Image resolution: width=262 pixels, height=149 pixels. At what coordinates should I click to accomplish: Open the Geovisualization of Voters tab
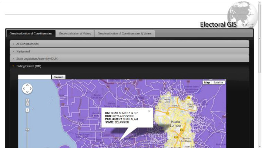tap(74, 33)
